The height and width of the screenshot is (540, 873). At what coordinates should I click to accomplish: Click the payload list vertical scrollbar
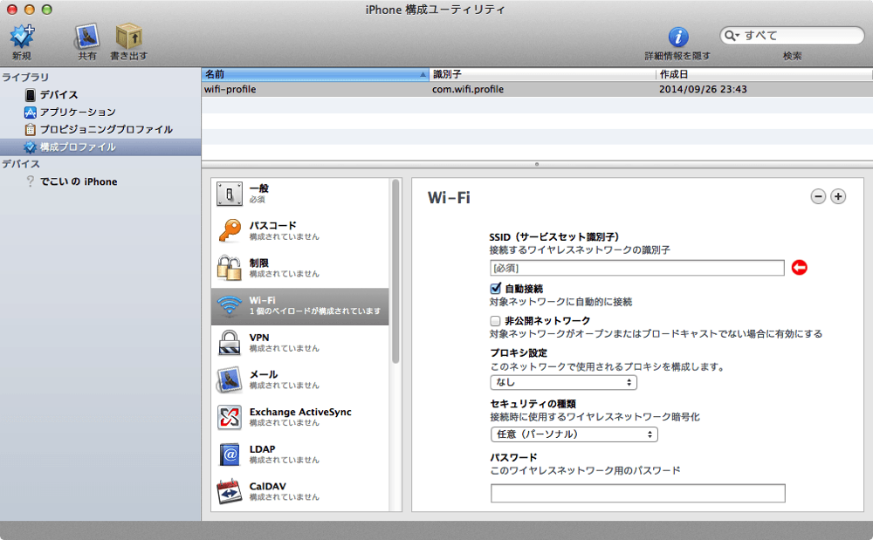point(395,271)
